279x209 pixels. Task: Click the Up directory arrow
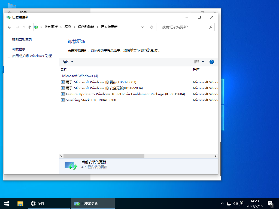click(30, 27)
